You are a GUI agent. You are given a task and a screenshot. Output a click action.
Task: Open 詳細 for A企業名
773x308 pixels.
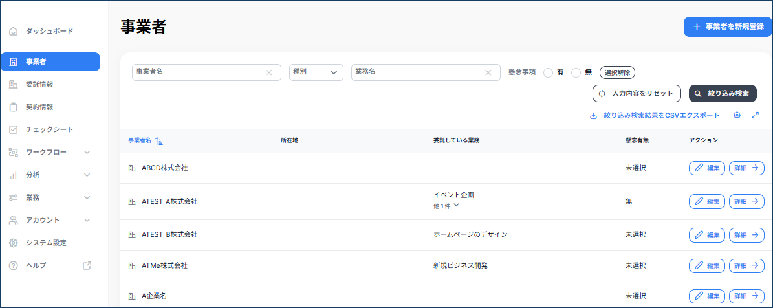coord(746,296)
